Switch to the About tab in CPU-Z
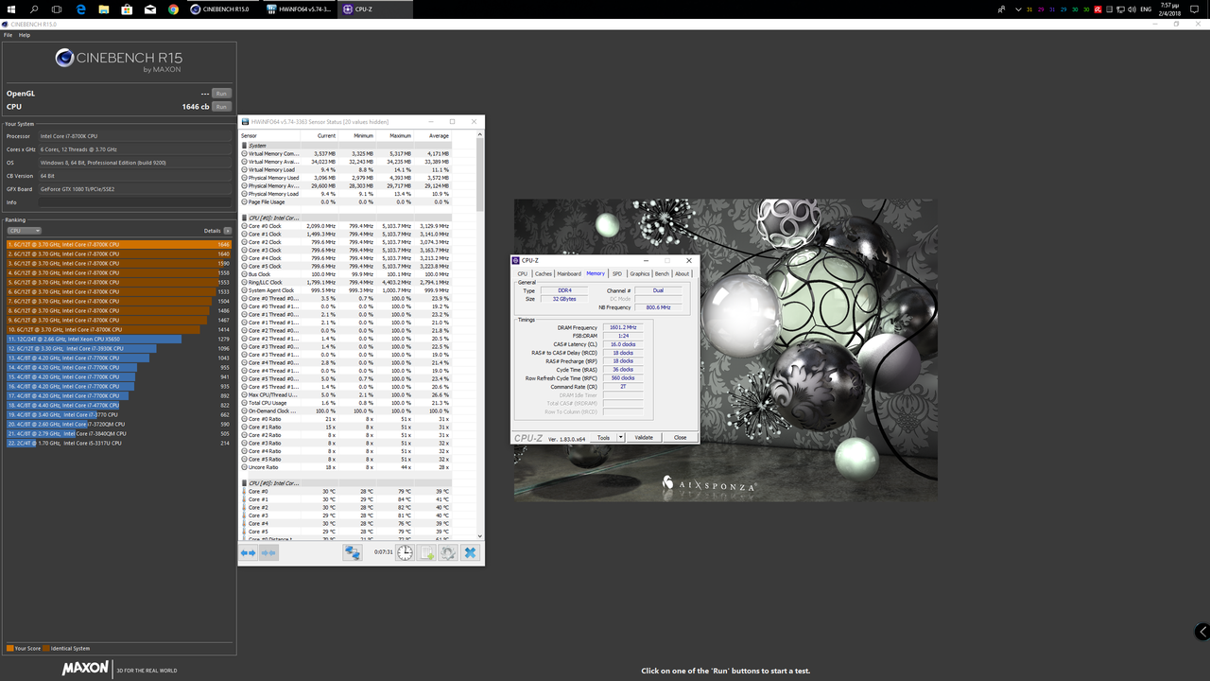Image resolution: width=1210 pixels, height=681 pixels. tap(682, 273)
